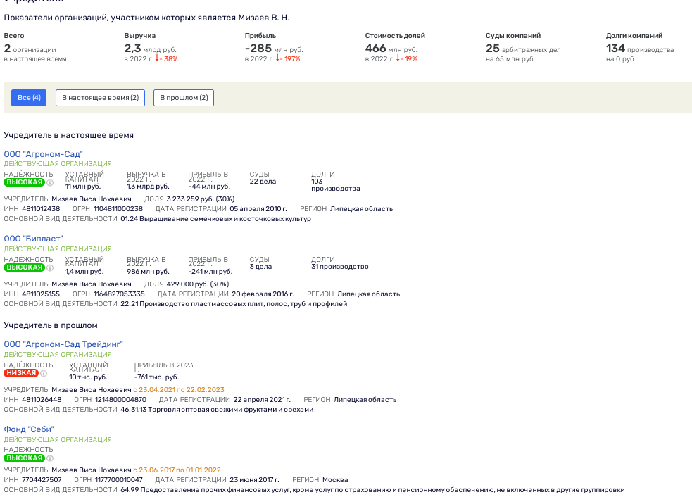Click INN 4811026448
This screenshot has width=692, height=504.
(42, 400)
